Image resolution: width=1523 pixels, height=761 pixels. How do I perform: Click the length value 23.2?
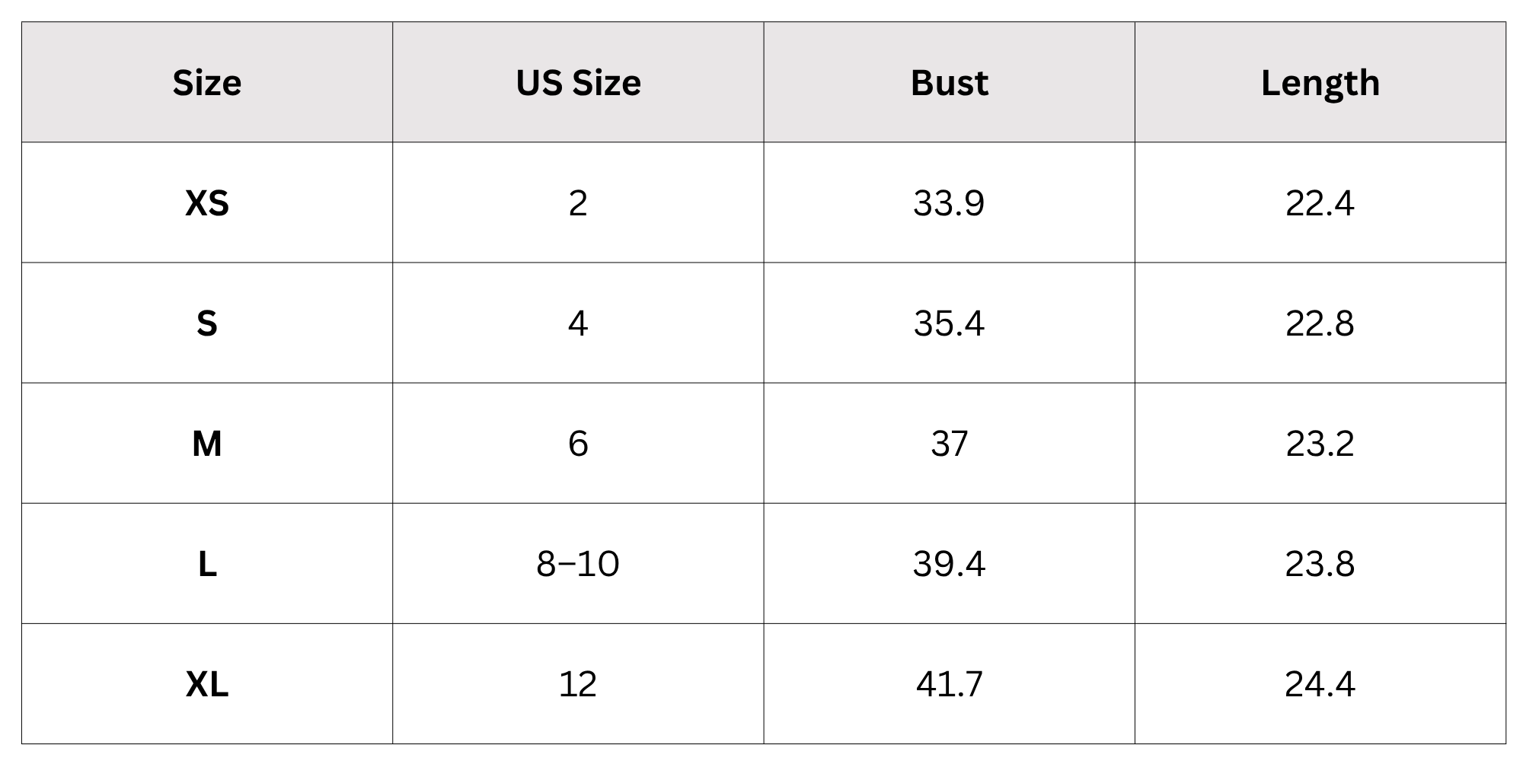pos(1320,444)
